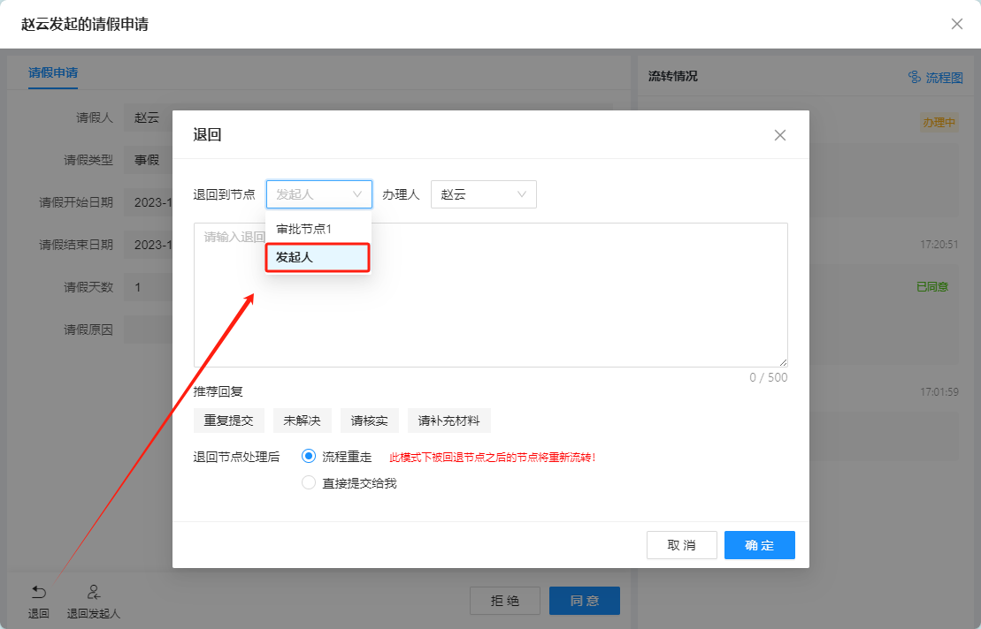Insert the 请补充材料 recommended reply
Image resolution: width=981 pixels, height=629 pixels.
[x=448, y=421]
